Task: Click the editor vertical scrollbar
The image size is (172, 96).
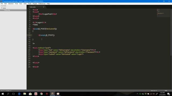Action: 171,33
